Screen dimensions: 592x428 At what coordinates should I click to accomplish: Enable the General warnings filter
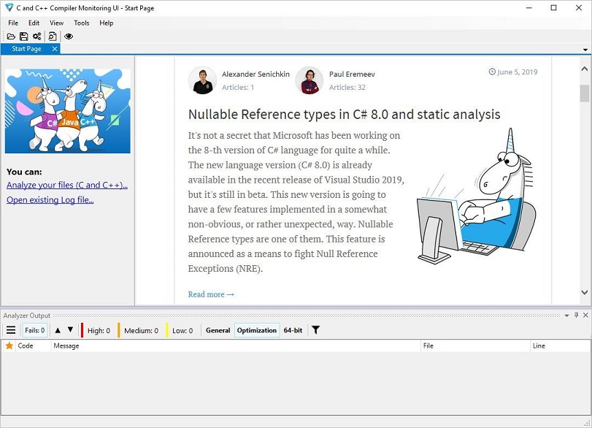pos(217,330)
